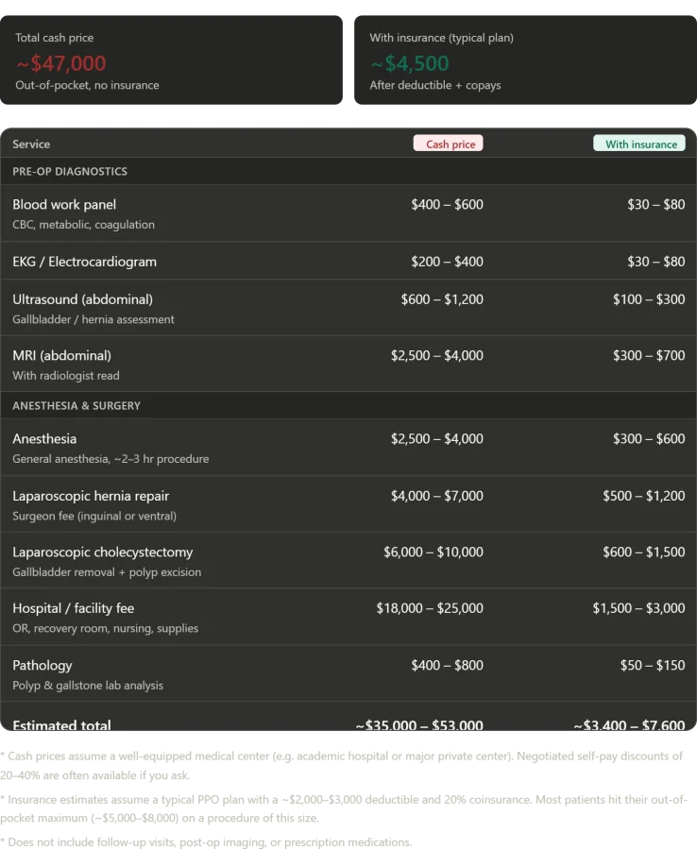Select the Pre-Op Diagnostics section header
The width and height of the screenshot is (697, 850).
[70, 172]
